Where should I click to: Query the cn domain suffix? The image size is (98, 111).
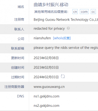[x=75, y=12]
